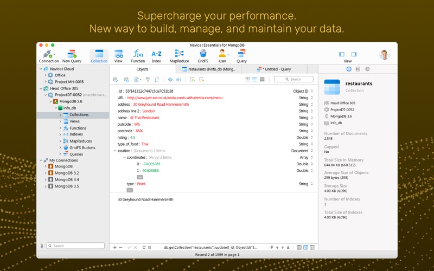Click the search field in document toolbar
This screenshot has width=434, height=271.
click(293, 79)
